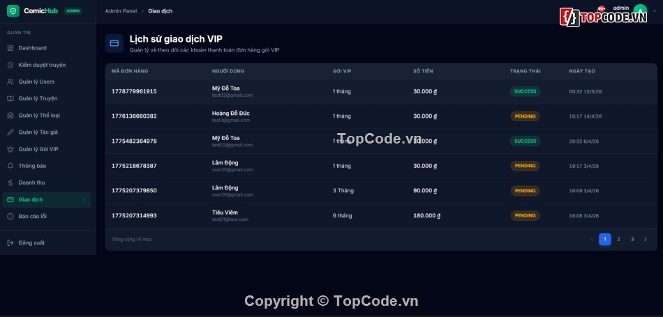Open the Dashboard menu item

pos(47,48)
